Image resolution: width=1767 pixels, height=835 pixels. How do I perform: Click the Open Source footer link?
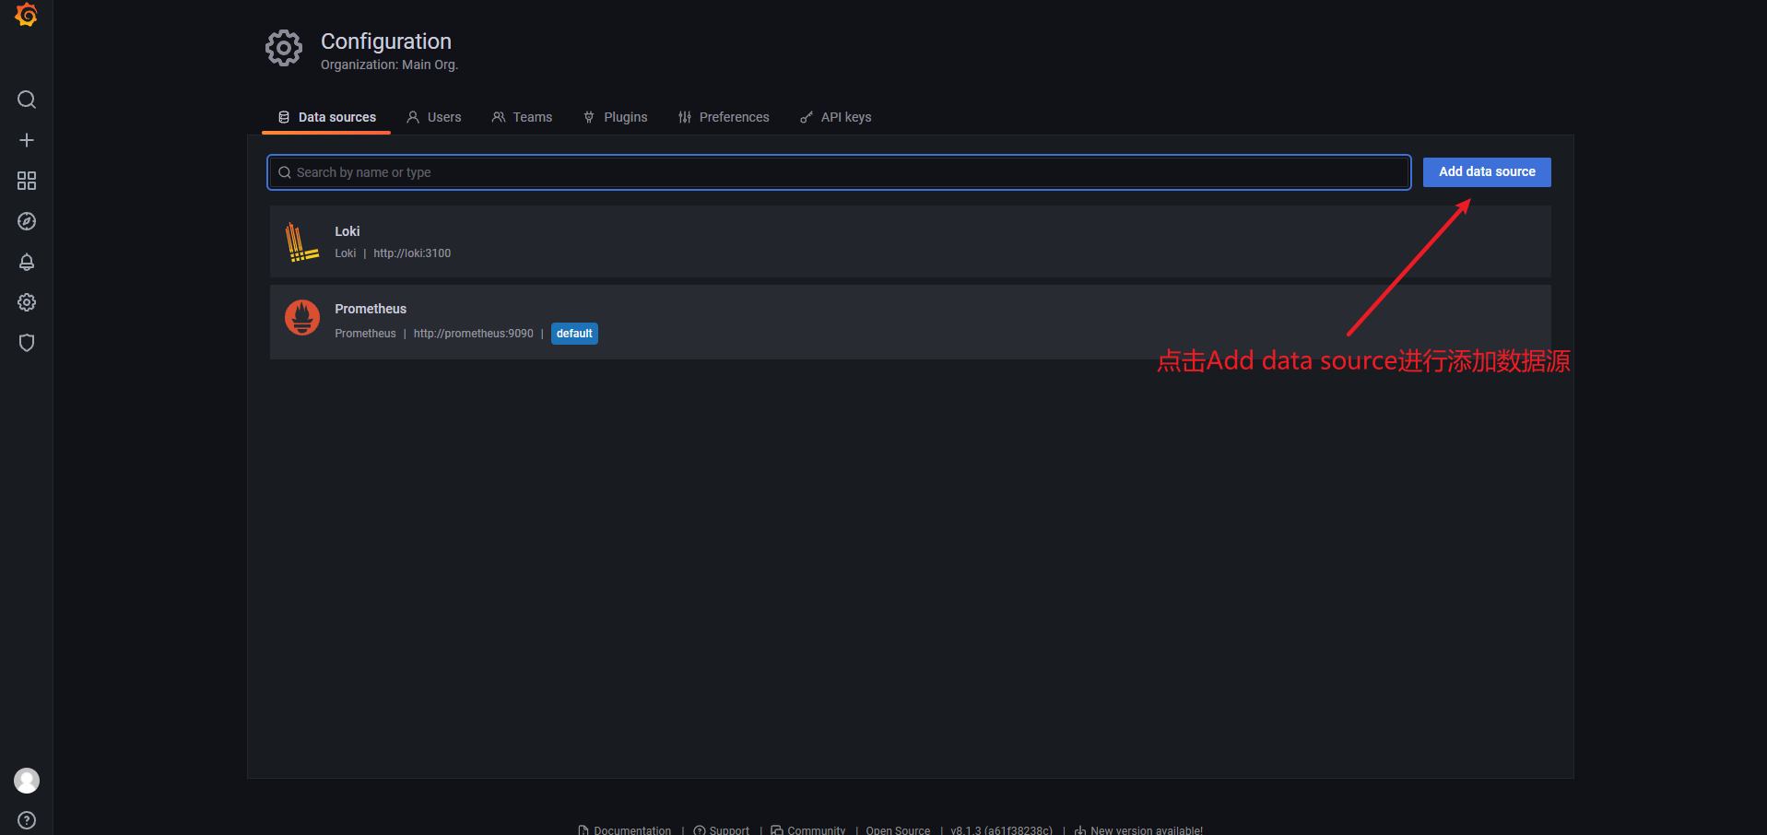[x=898, y=830]
